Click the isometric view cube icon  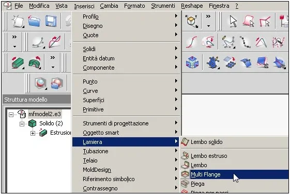[x=192, y=21]
